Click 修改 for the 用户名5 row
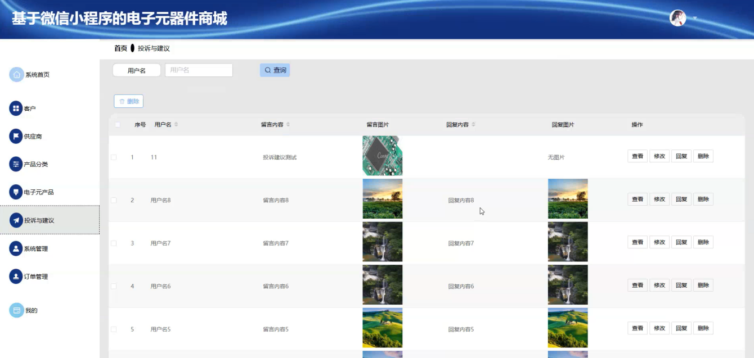 tap(659, 328)
